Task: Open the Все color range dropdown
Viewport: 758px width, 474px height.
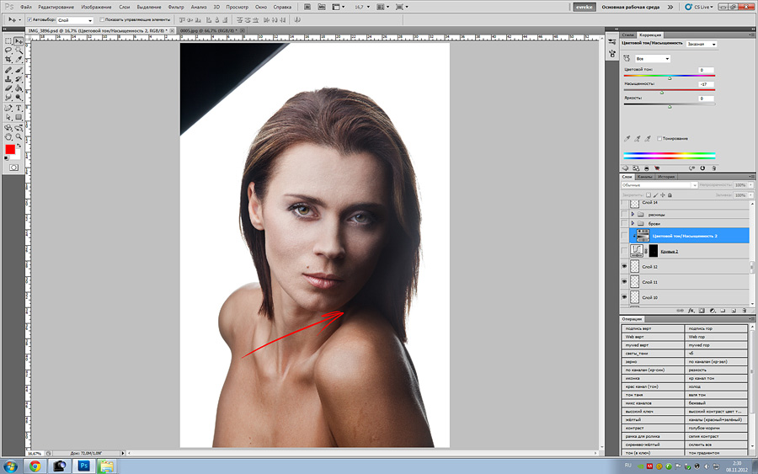Action: (x=653, y=59)
